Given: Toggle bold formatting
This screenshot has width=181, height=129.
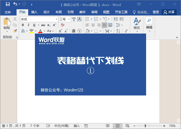Looking at the screenshot, I should pos(23,25).
